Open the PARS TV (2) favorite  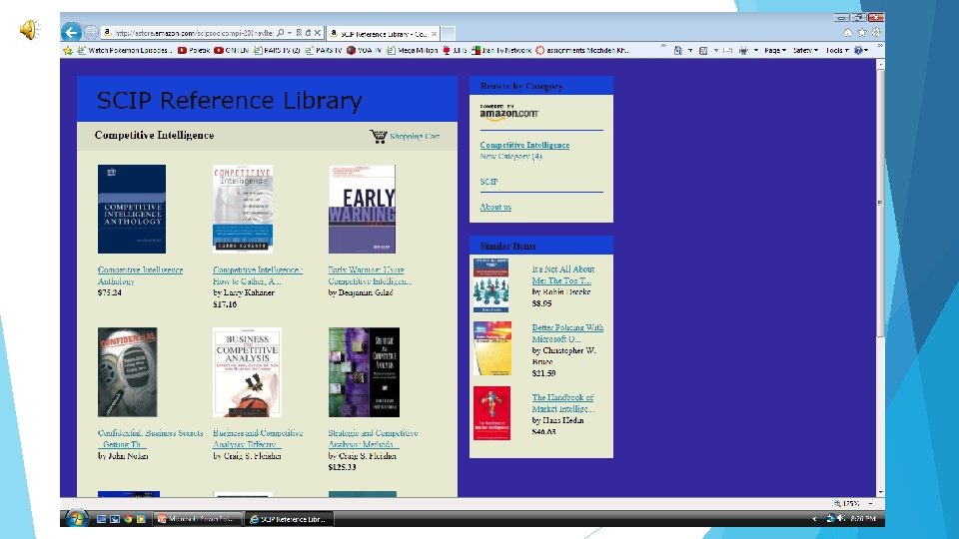click(277, 50)
